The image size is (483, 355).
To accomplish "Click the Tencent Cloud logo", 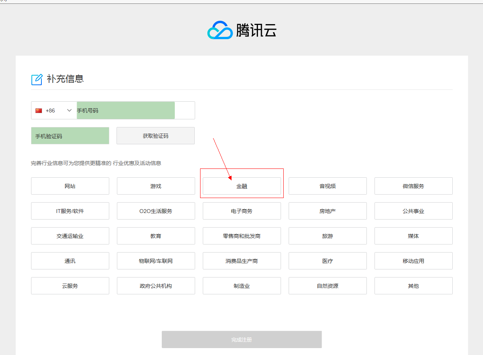I will [242, 30].
